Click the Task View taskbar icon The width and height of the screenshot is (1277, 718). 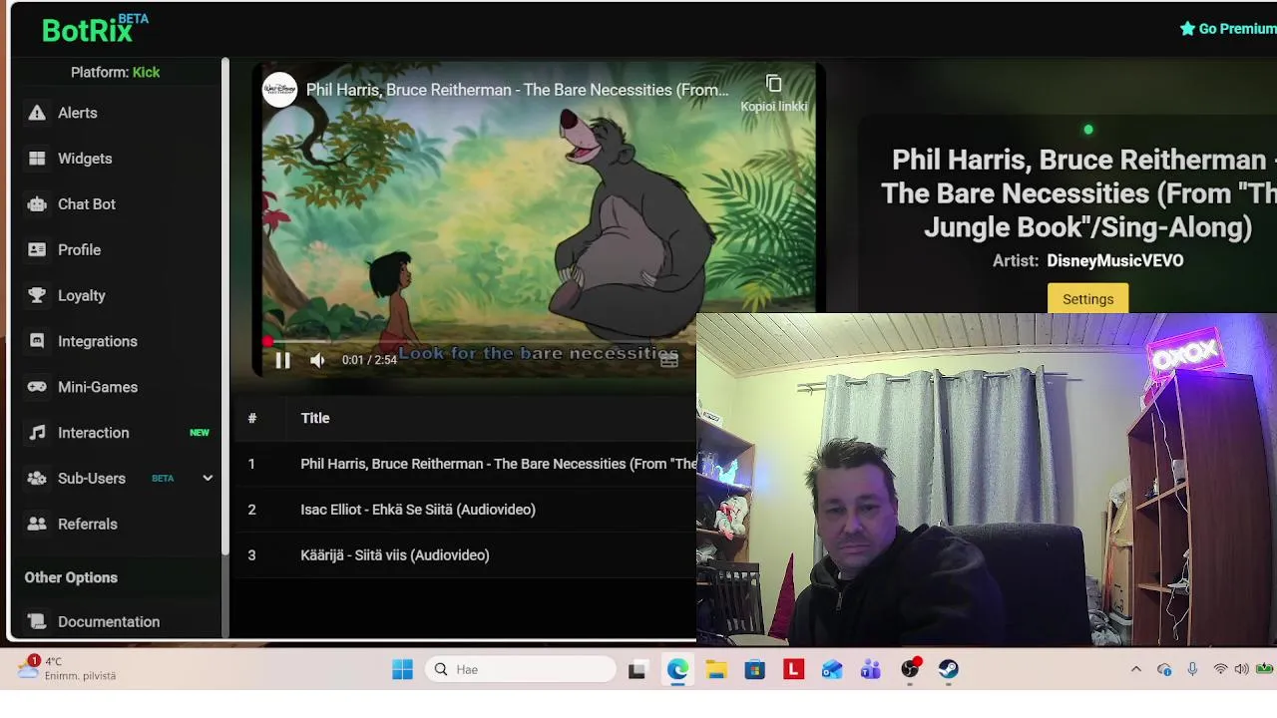(x=637, y=669)
